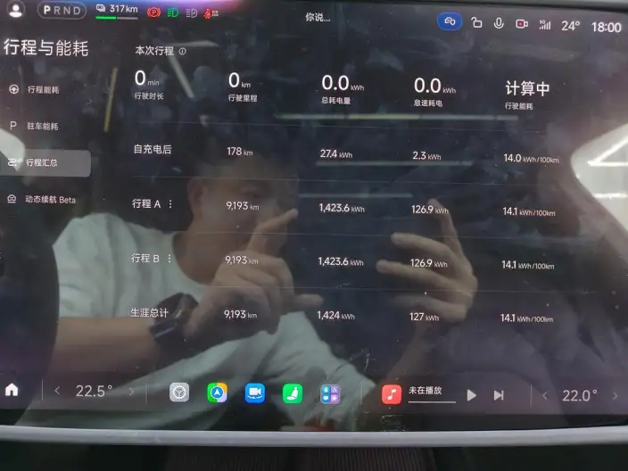
Task: Tap the info icon beside 本次行程
Action: tap(182, 51)
